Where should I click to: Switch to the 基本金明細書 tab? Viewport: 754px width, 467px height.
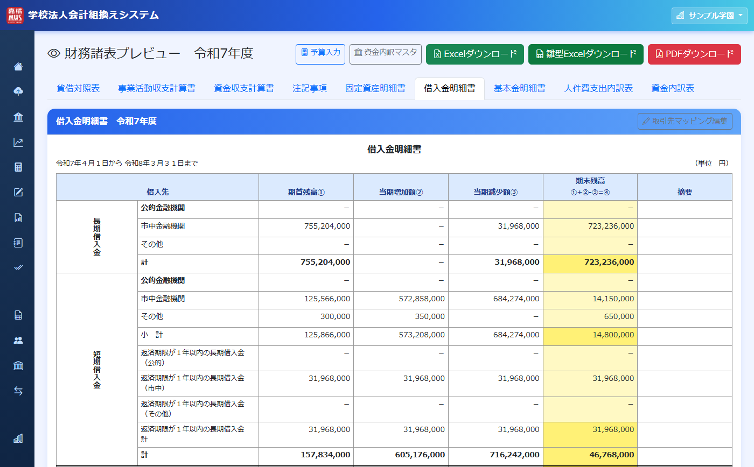(x=520, y=89)
